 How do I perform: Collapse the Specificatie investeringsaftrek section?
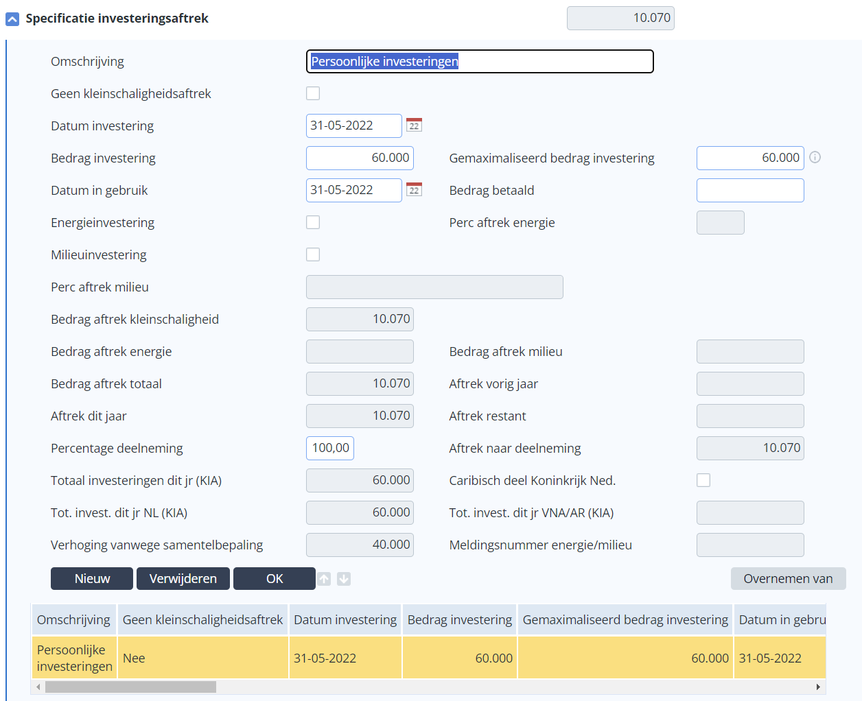click(12, 19)
